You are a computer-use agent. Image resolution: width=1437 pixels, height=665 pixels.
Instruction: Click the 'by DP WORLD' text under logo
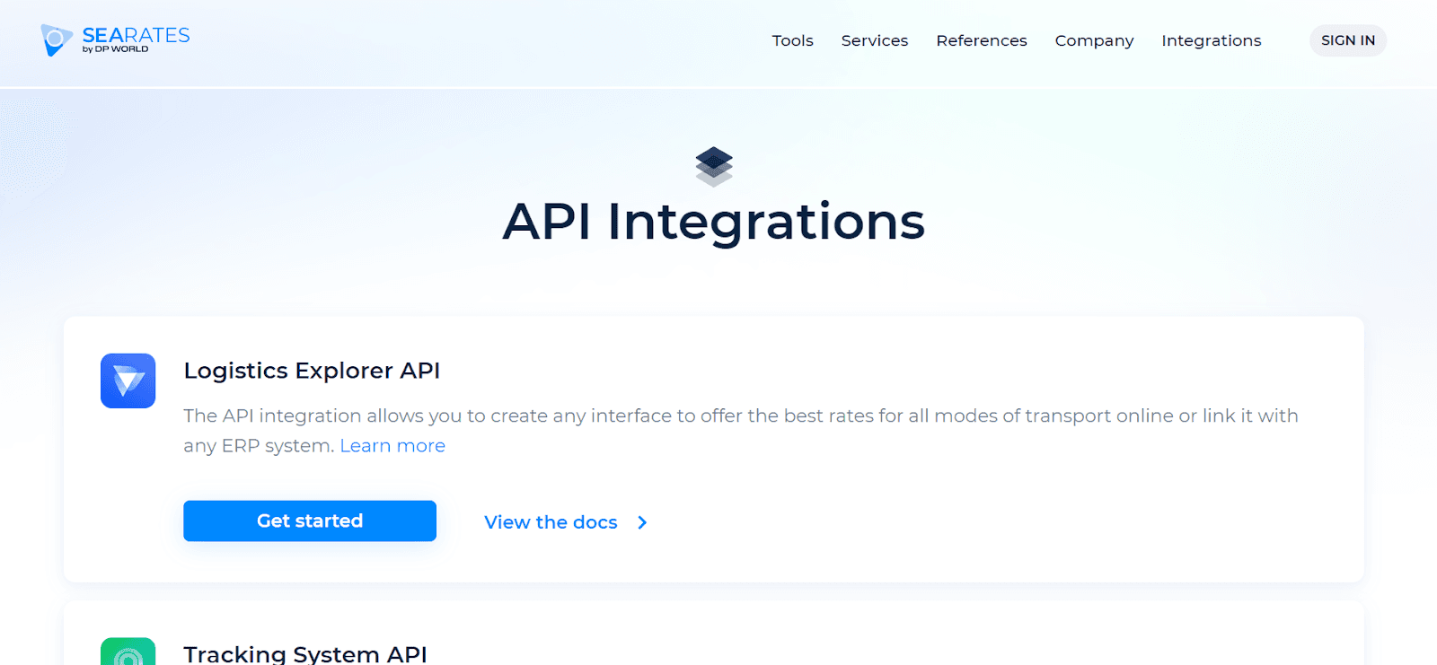point(116,49)
